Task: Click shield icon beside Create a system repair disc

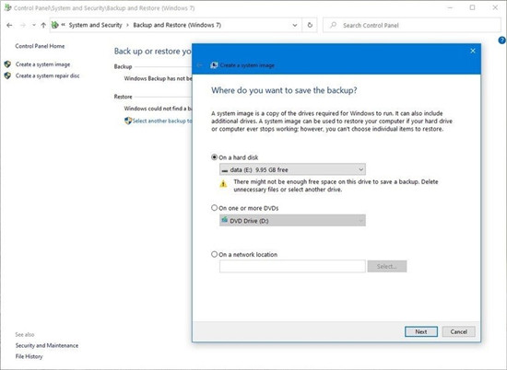Action: pyautogui.click(x=7, y=75)
